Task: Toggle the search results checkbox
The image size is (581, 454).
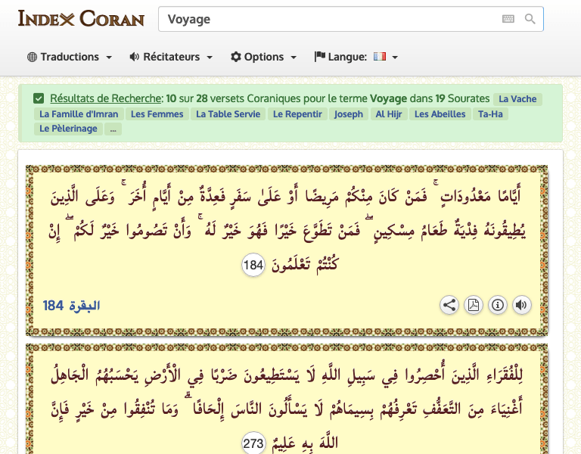Action: pyautogui.click(x=39, y=98)
